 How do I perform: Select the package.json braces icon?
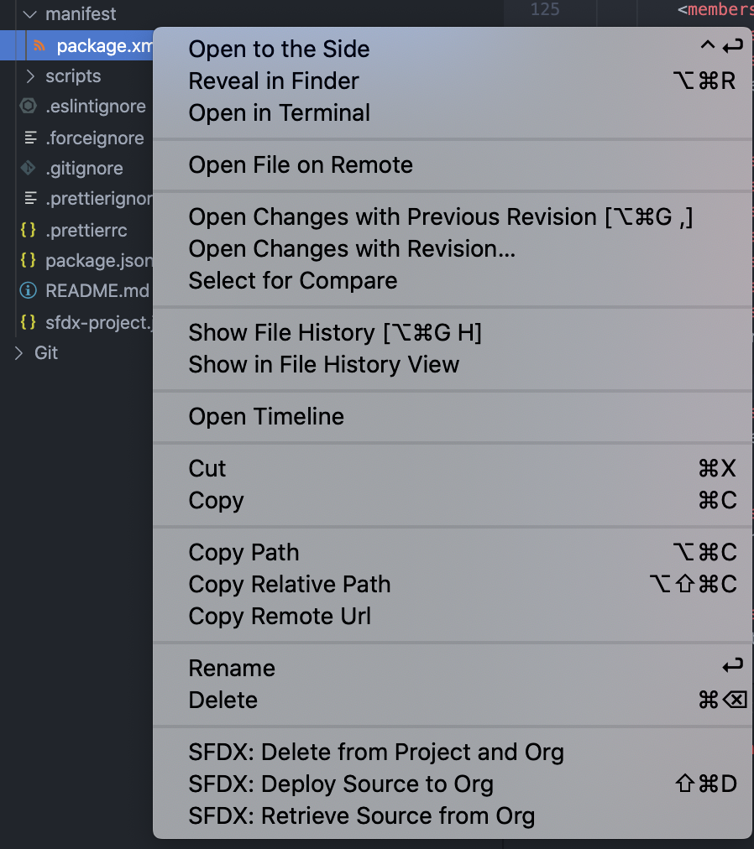[x=28, y=261]
